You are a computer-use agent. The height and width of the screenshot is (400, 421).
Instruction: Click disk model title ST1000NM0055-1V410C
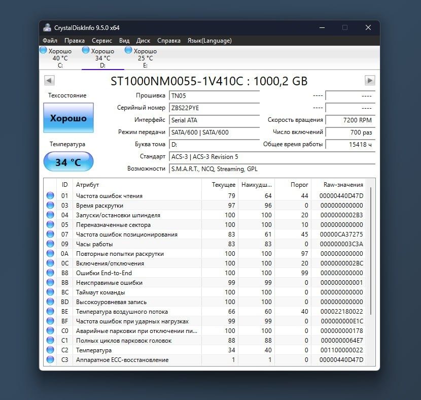177,81
